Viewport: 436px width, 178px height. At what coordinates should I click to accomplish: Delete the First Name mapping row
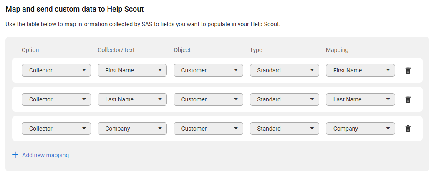pyautogui.click(x=408, y=70)
